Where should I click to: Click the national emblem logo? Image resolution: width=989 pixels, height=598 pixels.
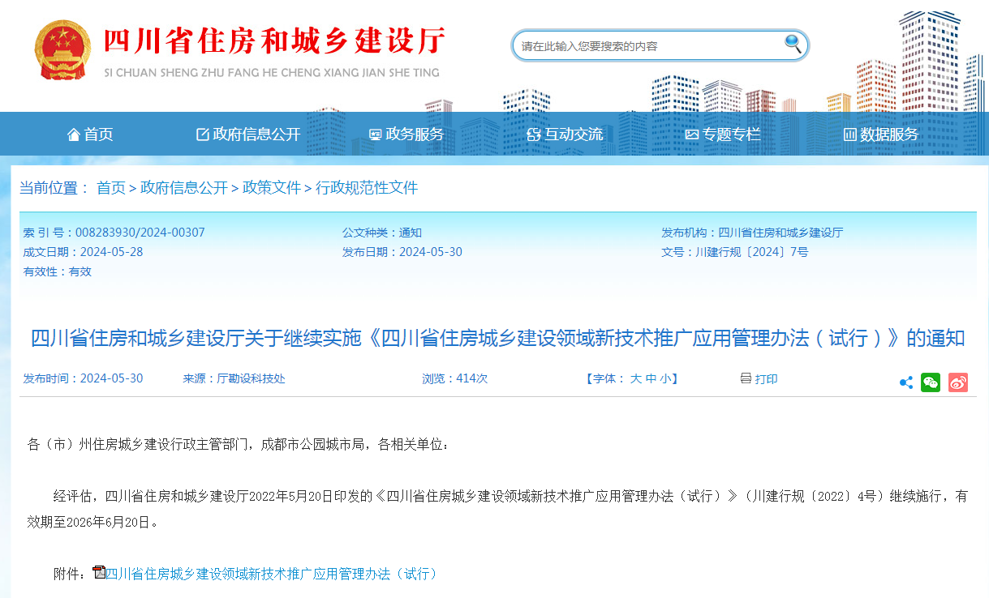pyautogui.click(x=62, y=50)
